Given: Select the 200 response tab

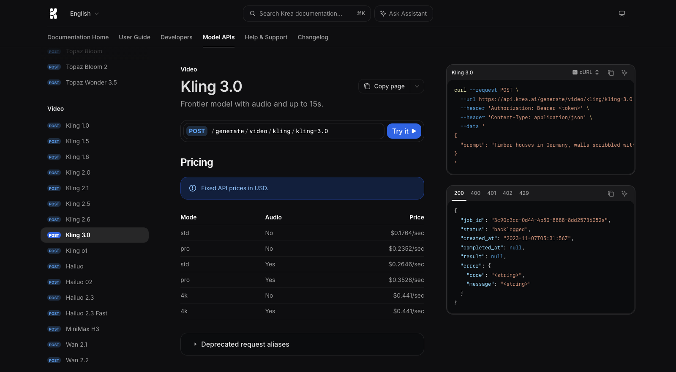Looking at the screenshot, I should (459, 193).
